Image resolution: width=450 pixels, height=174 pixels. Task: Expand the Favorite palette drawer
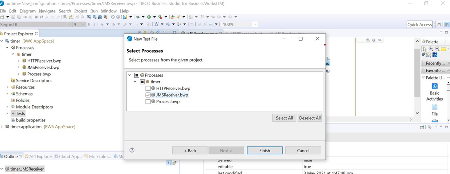click(435, 71)
